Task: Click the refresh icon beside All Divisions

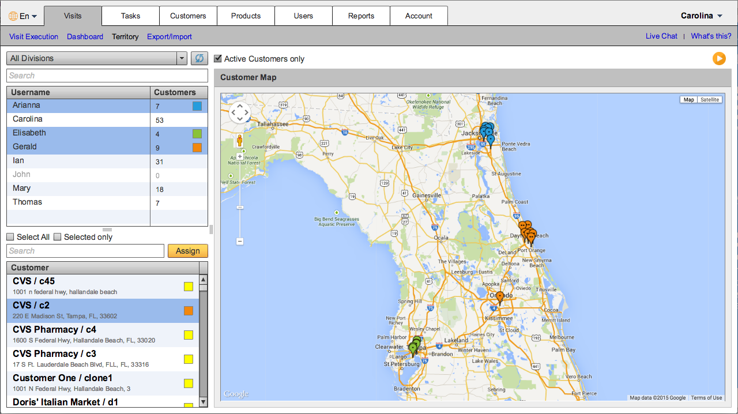Action: tap(199, 58)
